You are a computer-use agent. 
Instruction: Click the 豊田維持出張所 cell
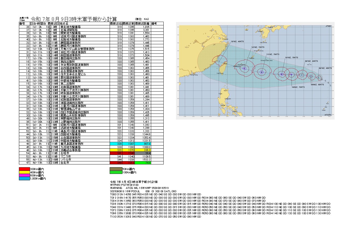85,58
